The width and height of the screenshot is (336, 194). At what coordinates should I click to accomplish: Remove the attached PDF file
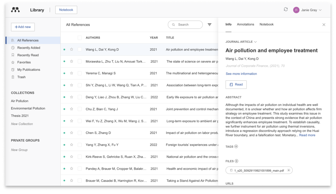tap(289, 170)
